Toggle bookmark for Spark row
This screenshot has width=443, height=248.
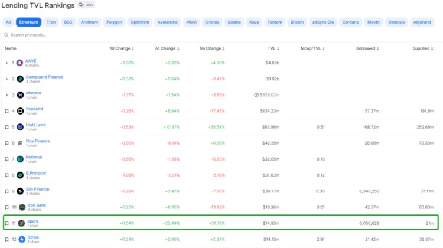[x=6, y=223]
